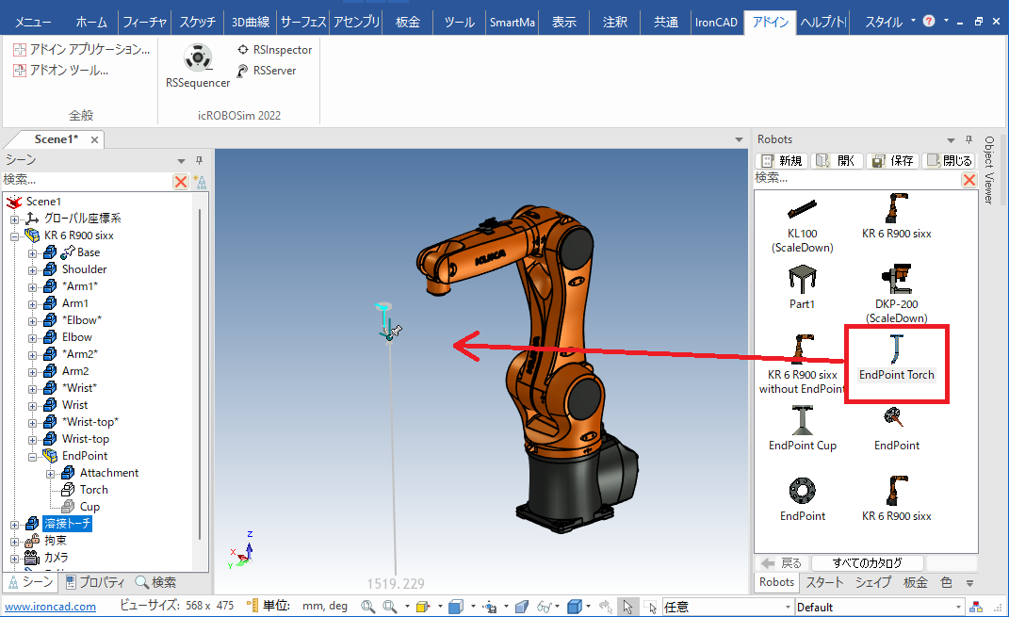
Task: Expand the Attachment tree node
Action: (x=50, y=473)
